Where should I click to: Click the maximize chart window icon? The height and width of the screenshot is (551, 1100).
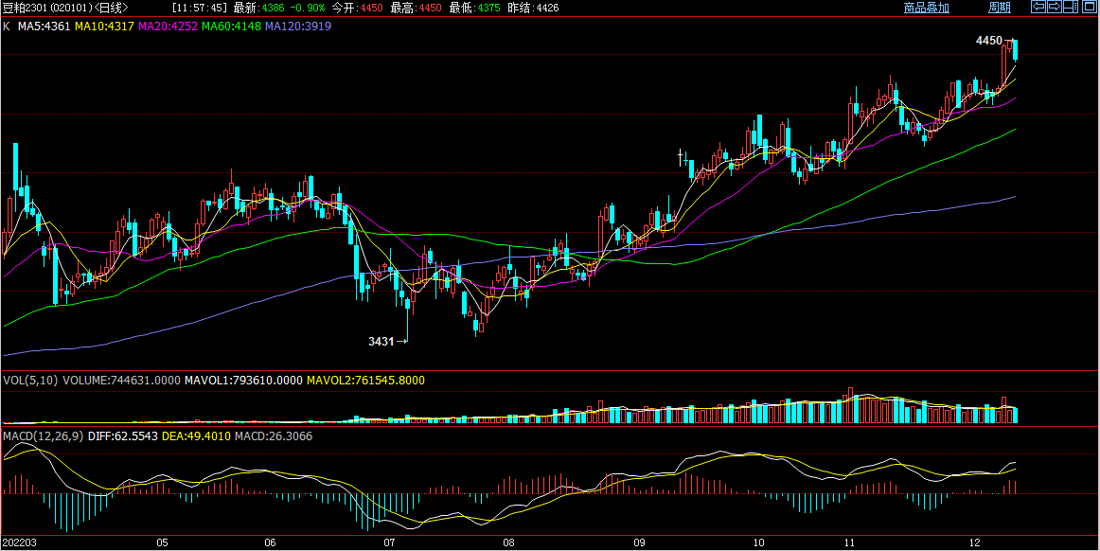point(1088,7)
